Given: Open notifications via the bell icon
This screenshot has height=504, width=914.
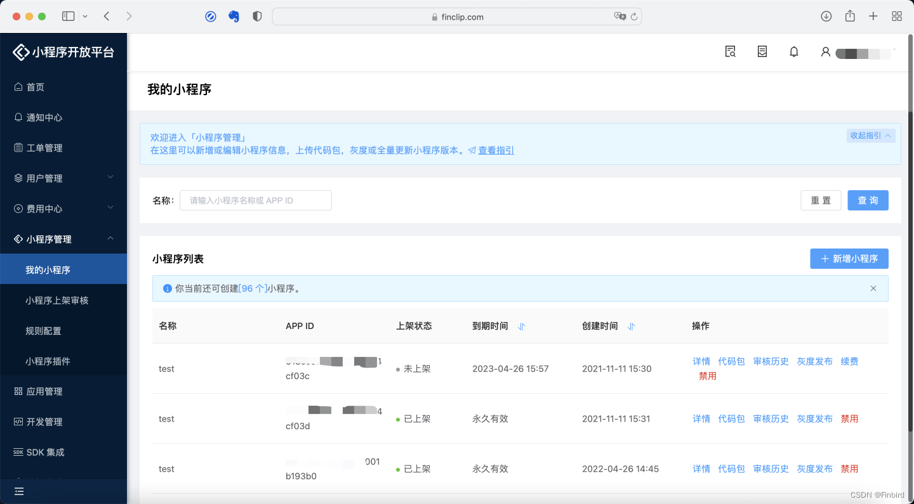Looking at the screenshot, I should [x=793, y=51].
